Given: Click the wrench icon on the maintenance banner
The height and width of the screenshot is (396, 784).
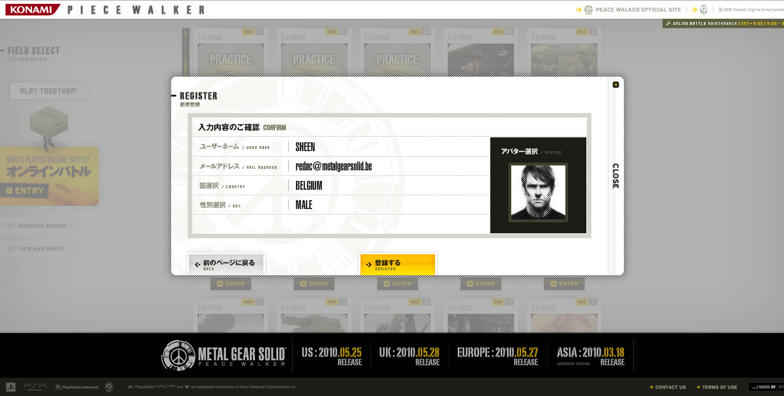Looking at the screenshot, I should (669, 24).
